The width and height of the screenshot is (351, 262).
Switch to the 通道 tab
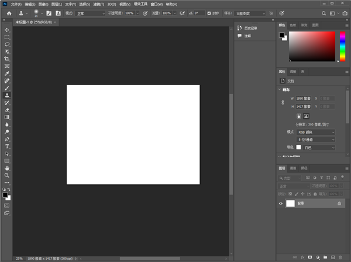293,168
